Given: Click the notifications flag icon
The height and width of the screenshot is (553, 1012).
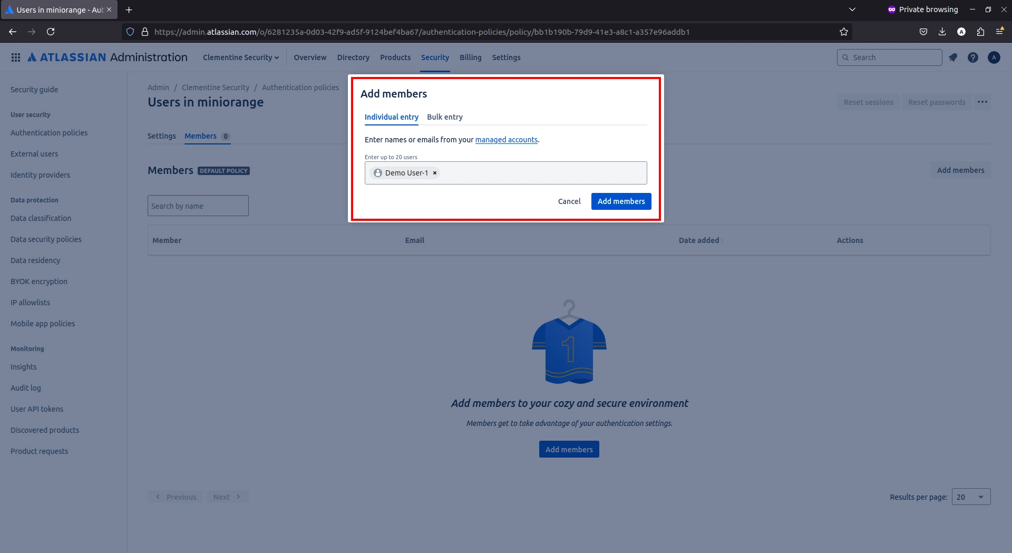Looking at the screenshot, I should 953,57.
